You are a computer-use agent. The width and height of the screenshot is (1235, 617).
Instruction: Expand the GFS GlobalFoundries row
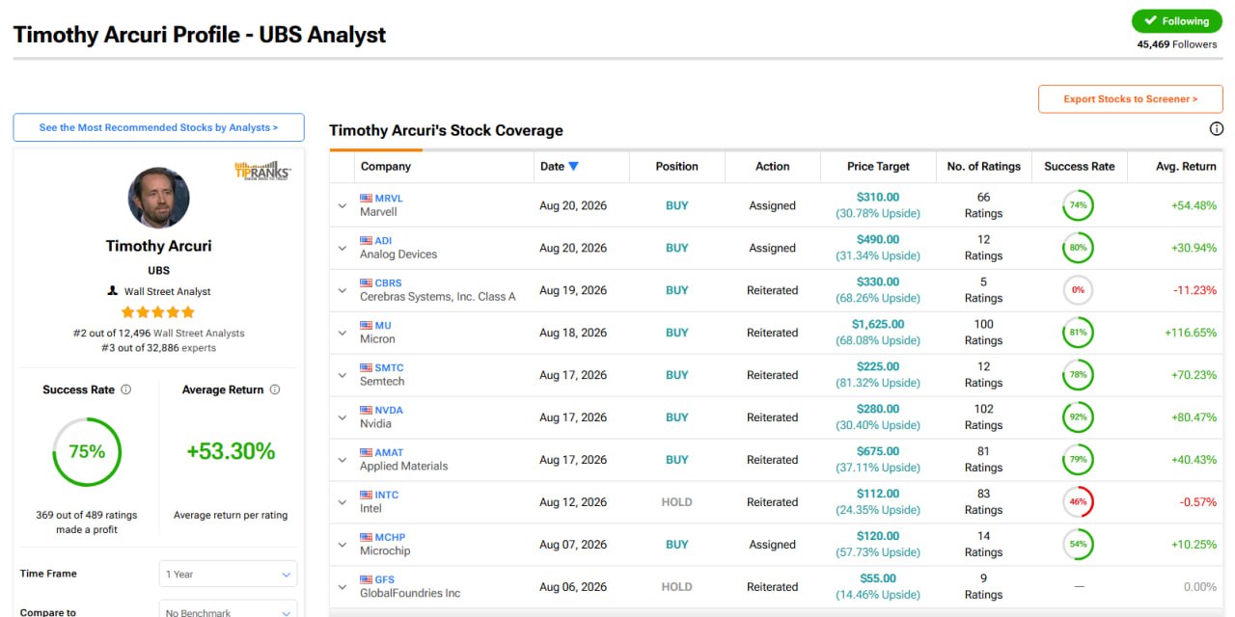point(342,587)
